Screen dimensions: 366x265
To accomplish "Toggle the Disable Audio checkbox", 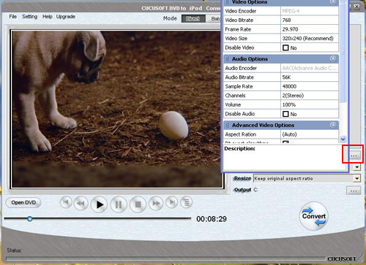I will (285, 114).
